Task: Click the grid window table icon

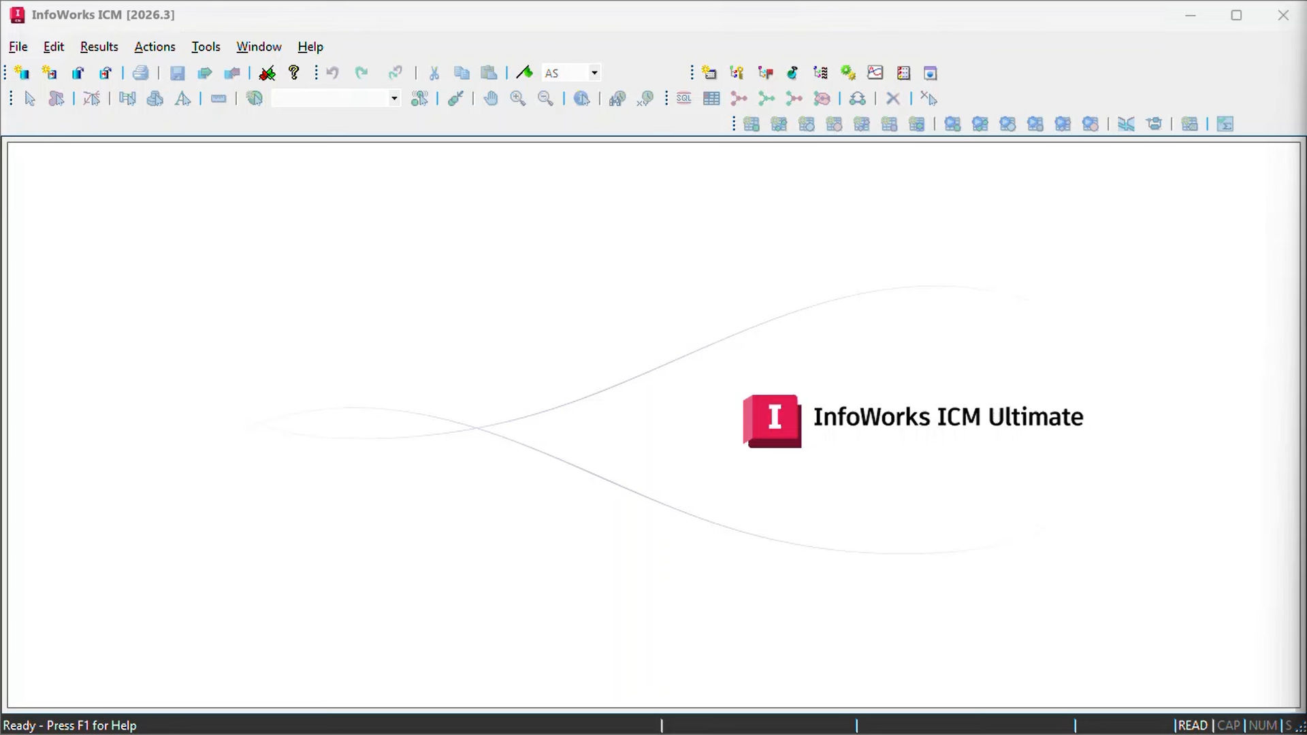Action: [711, 99]
